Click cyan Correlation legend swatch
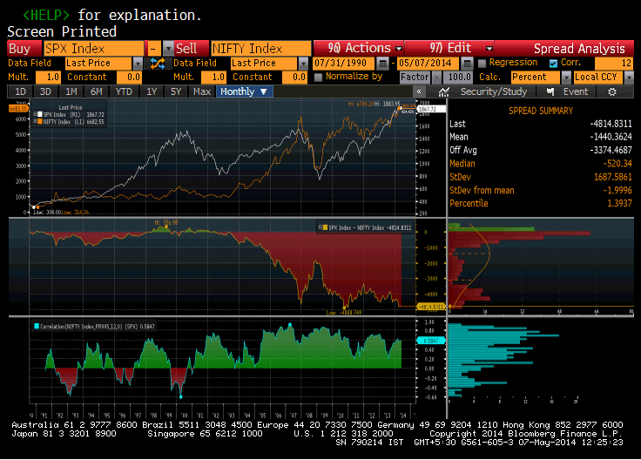 click(x=37, y=327)
